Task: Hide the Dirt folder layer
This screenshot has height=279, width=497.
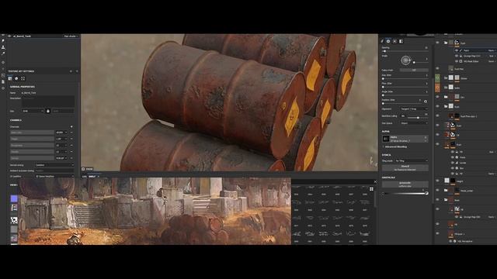Action: pyautogui.click(x=437, y=97)
